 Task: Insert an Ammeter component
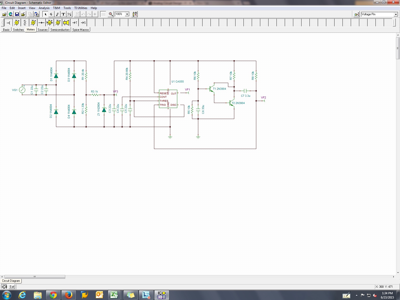coord(33,23)
